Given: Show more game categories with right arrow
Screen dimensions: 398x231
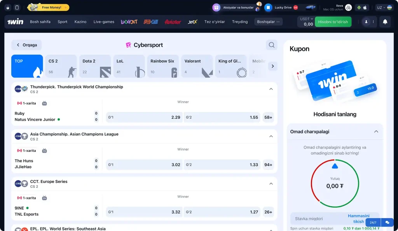Looking at the screenshot, I should point(272,66).
